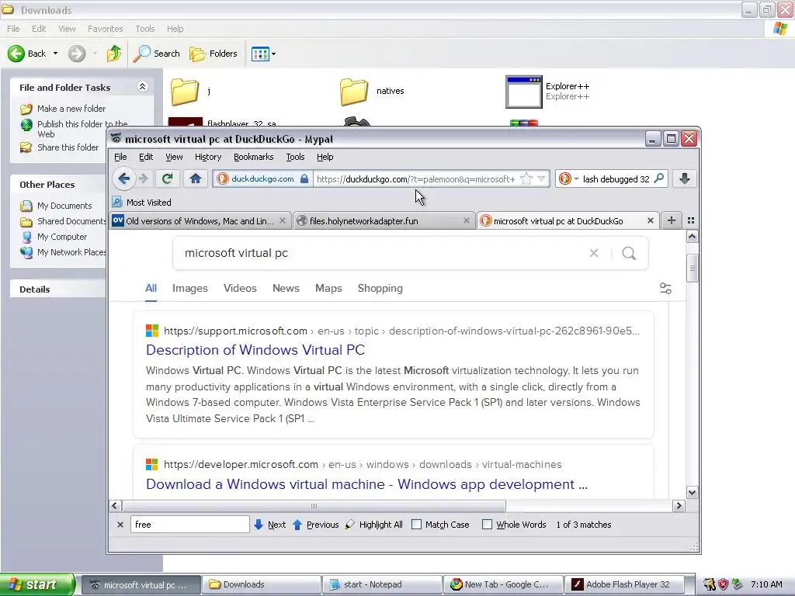The height and width of the screenshot is (596, 795).
Task: Enable the Match Case checkbox
Action: 416,525
